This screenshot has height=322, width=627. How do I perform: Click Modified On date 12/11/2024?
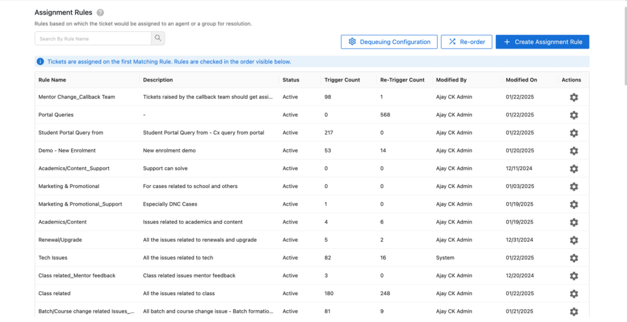tap(519, 168)
